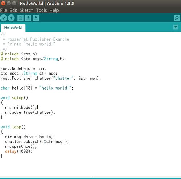
Task: Click the nh.advertise(chatter) code line
Action: (30, 112)
